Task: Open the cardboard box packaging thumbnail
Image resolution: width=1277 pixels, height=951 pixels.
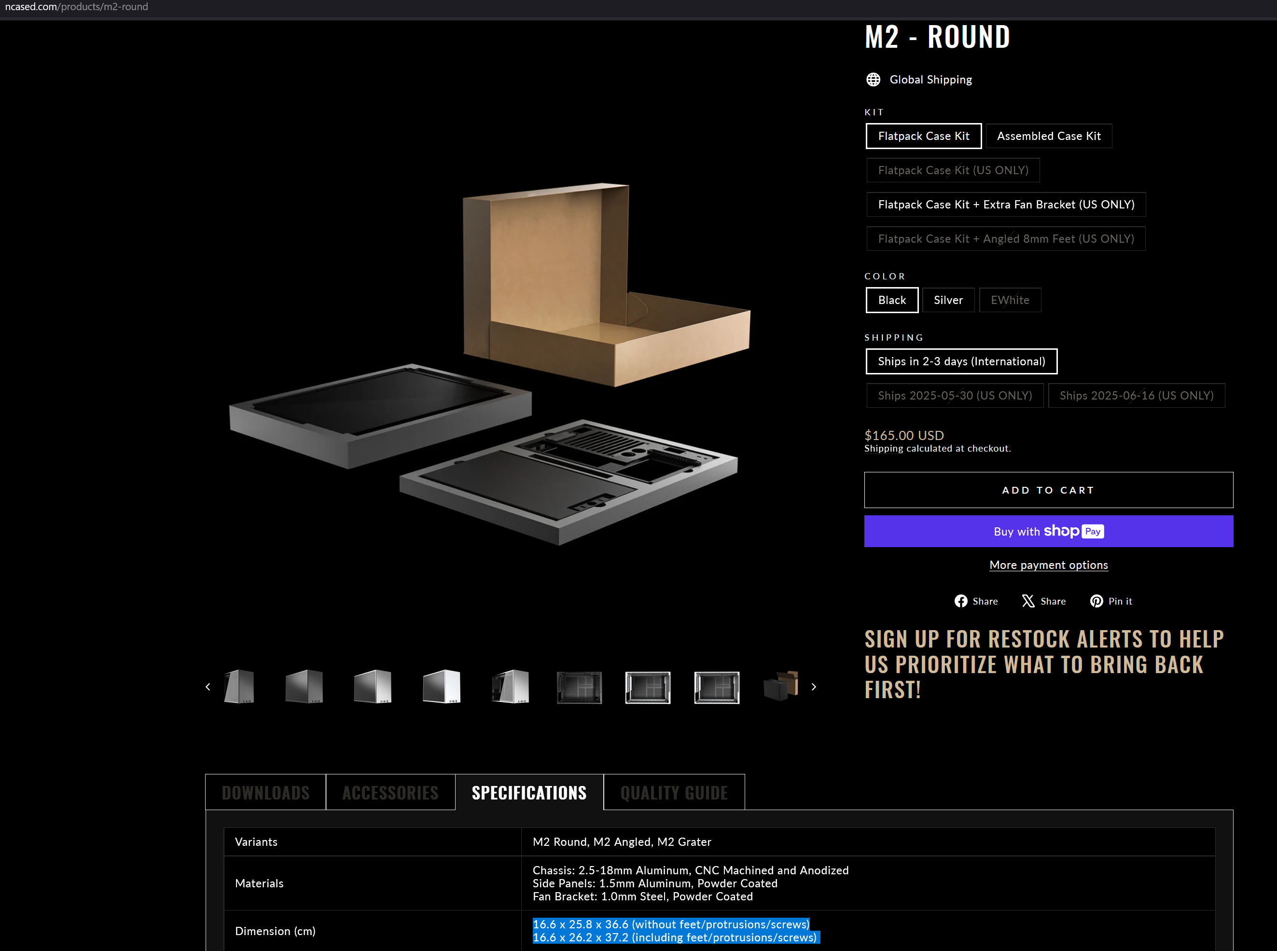Action: pos(781,686)
